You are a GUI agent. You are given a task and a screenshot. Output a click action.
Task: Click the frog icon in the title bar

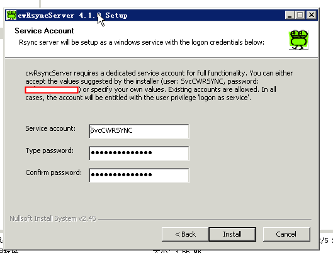11,15
